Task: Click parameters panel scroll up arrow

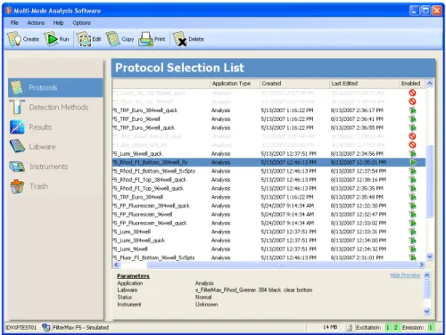Action: (x=426, y=275)
